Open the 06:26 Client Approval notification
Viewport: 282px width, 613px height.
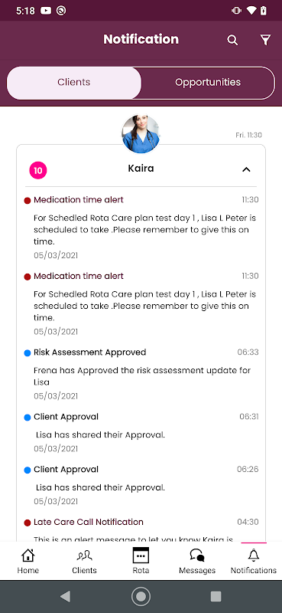pos(141,485)
